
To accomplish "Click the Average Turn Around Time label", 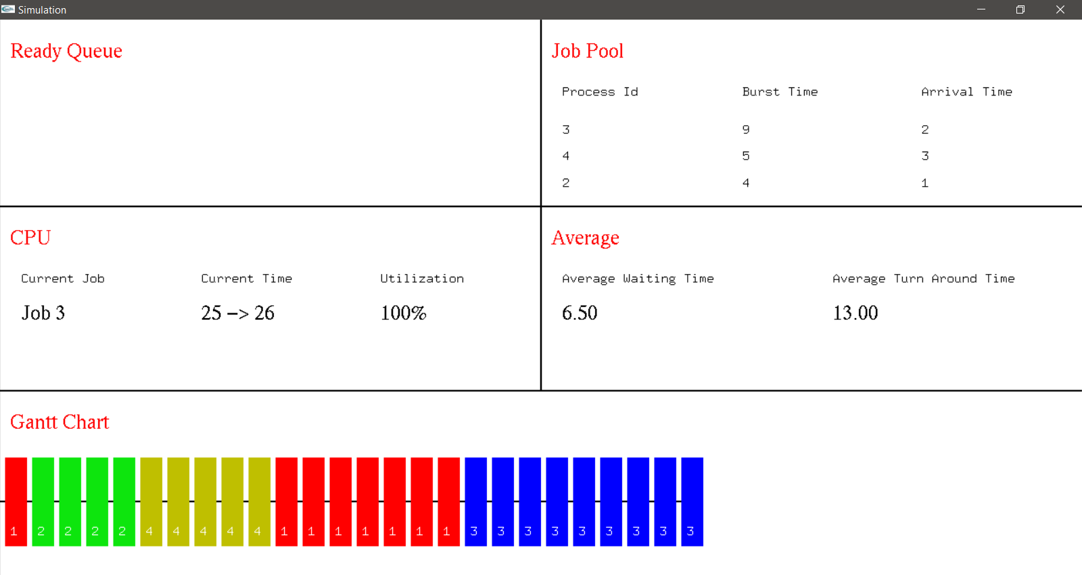I will (x=924, y=279).
